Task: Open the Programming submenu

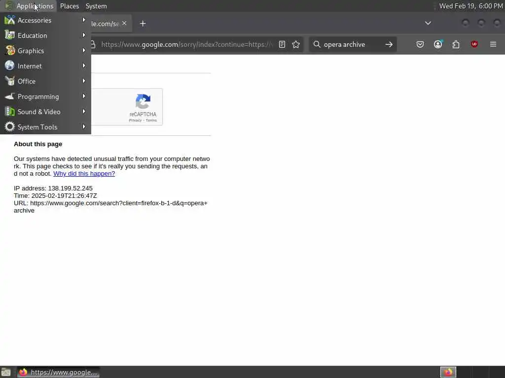Action: point(45,96)
